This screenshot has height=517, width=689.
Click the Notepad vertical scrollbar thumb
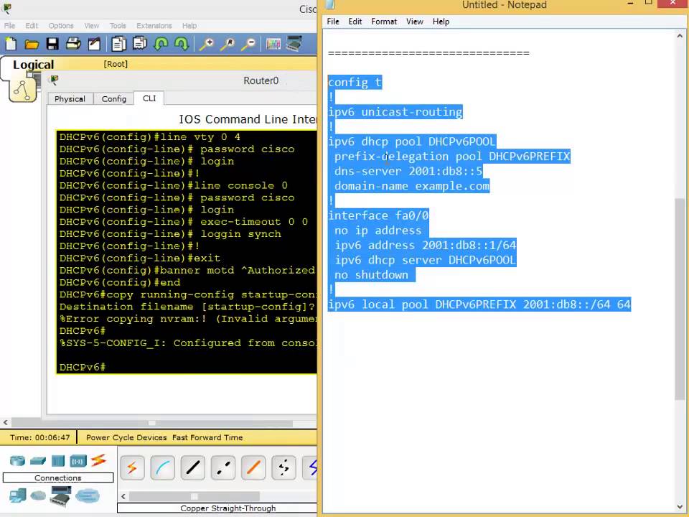680,299
